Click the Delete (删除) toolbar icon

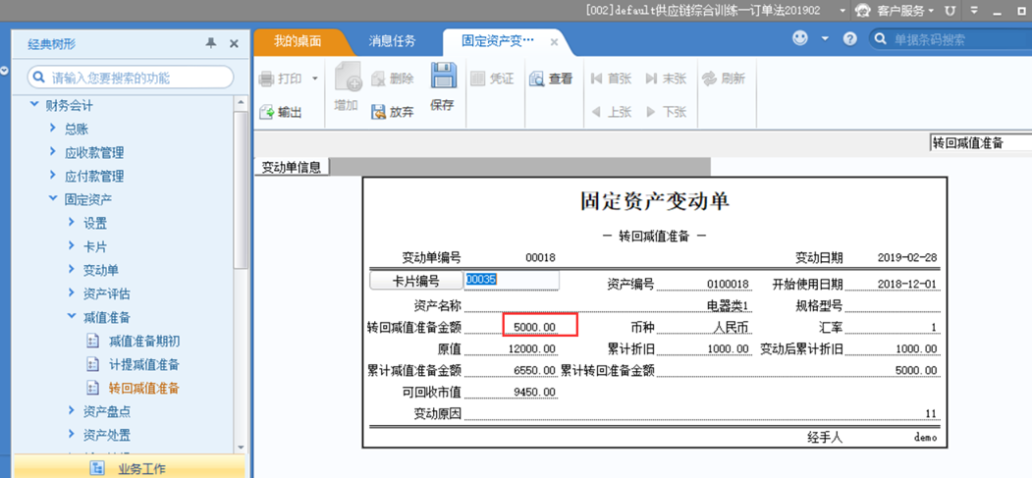[378, 79]
